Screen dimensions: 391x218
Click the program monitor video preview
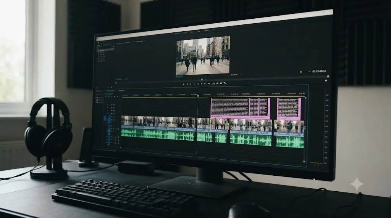point(203,56)
